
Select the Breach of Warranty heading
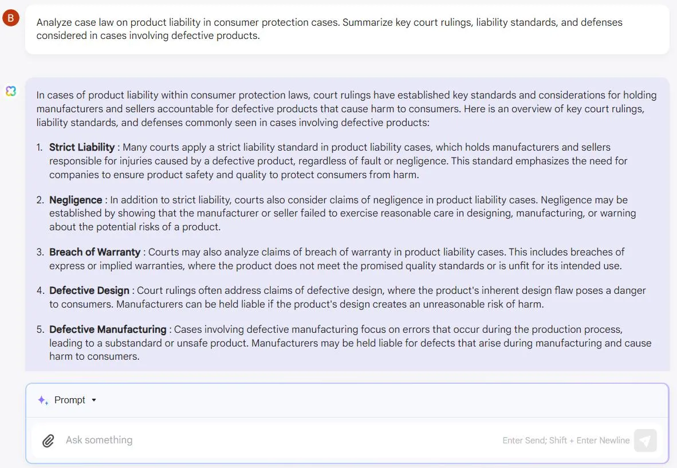coord(95,252)
